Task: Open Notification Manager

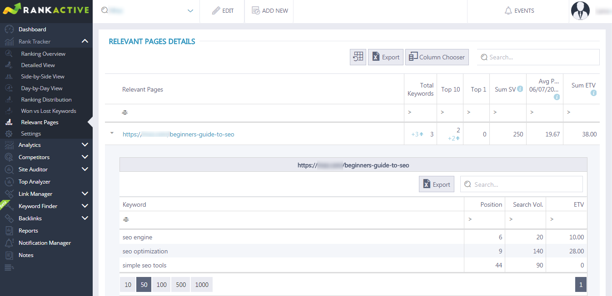Action: coord(45,243)
